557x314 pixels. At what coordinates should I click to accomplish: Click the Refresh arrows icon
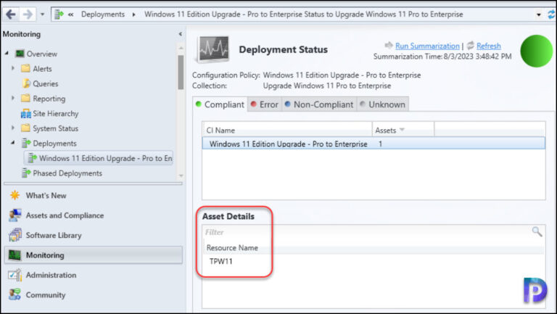[x=470, y=45]
